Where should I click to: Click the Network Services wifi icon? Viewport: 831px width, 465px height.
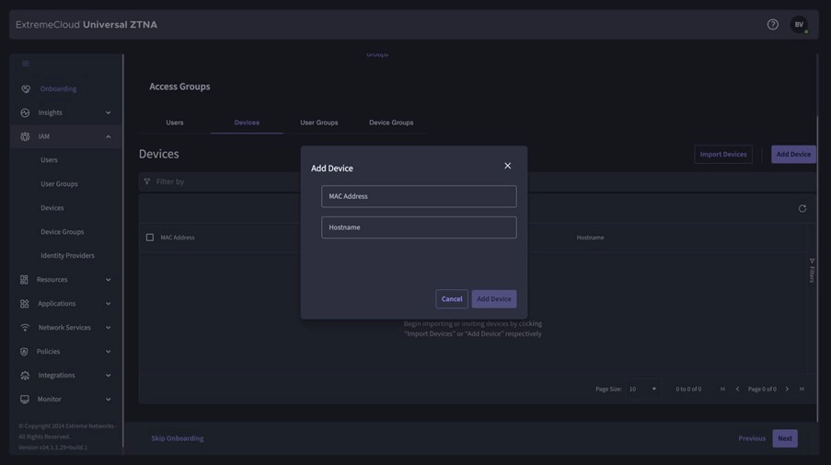point(25,328)
